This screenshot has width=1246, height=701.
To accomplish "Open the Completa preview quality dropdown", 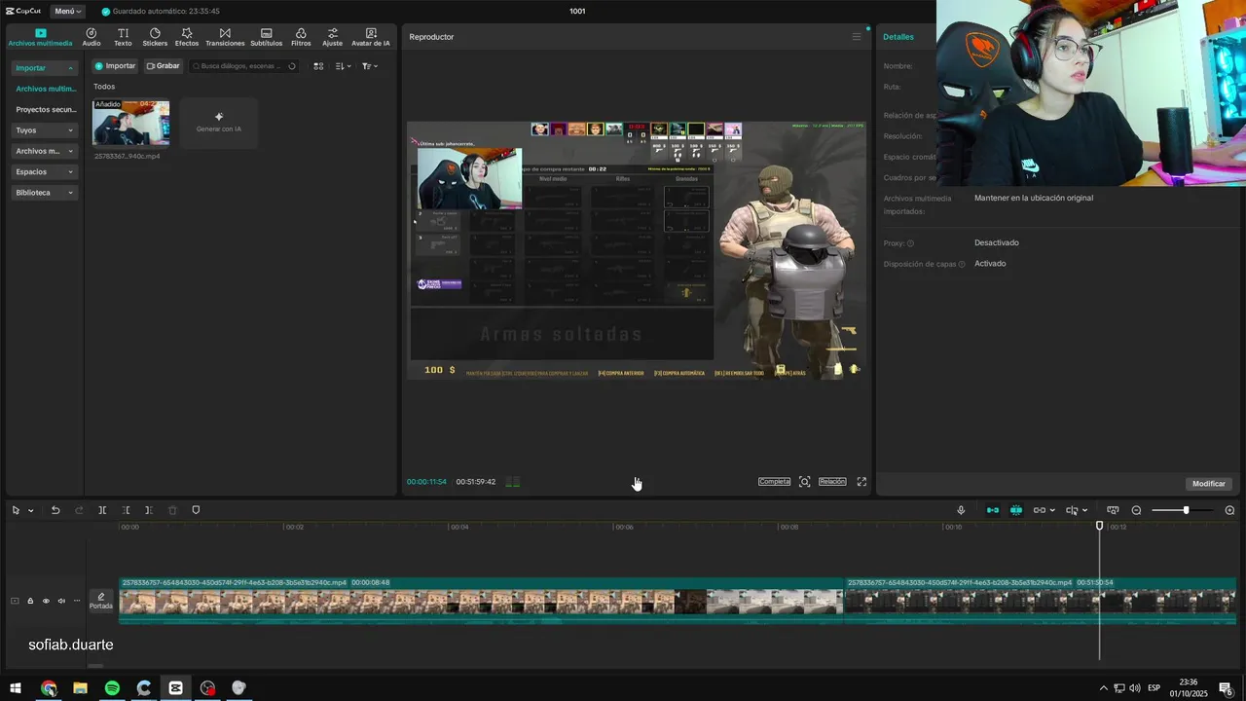I will tap(775, 482).
